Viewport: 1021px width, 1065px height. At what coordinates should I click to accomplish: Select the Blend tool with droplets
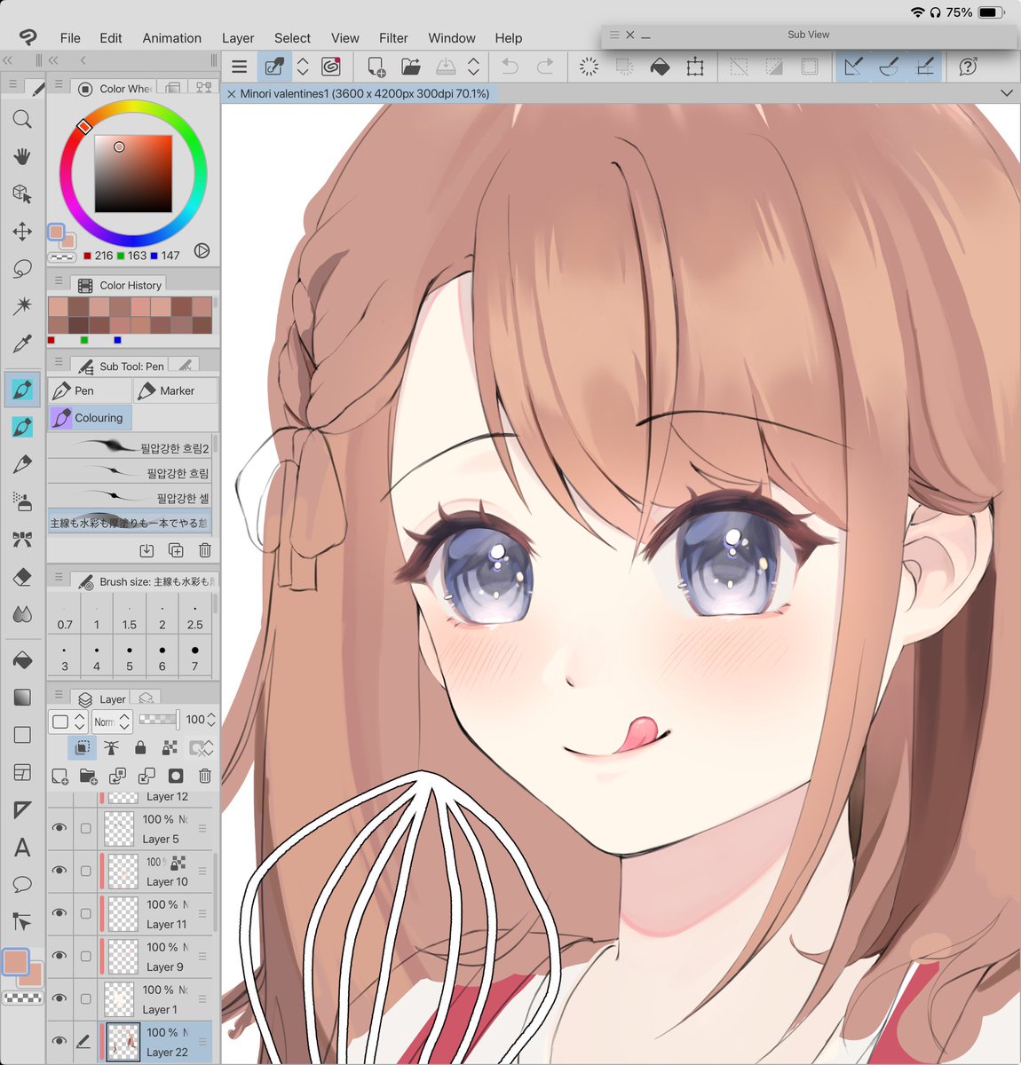click(x=22, y=614)
